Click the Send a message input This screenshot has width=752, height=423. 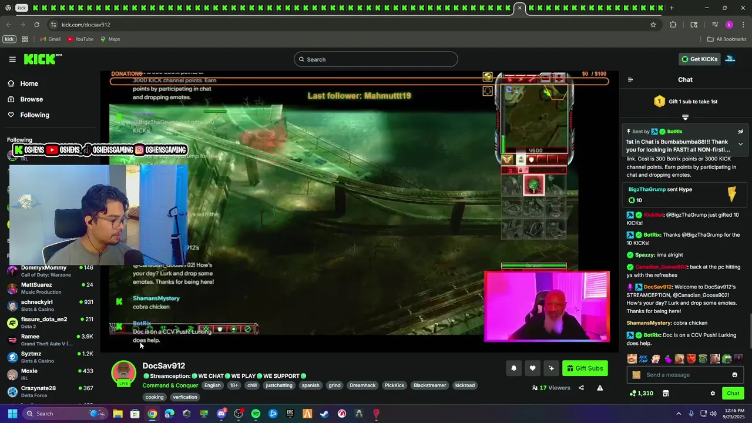685,375
